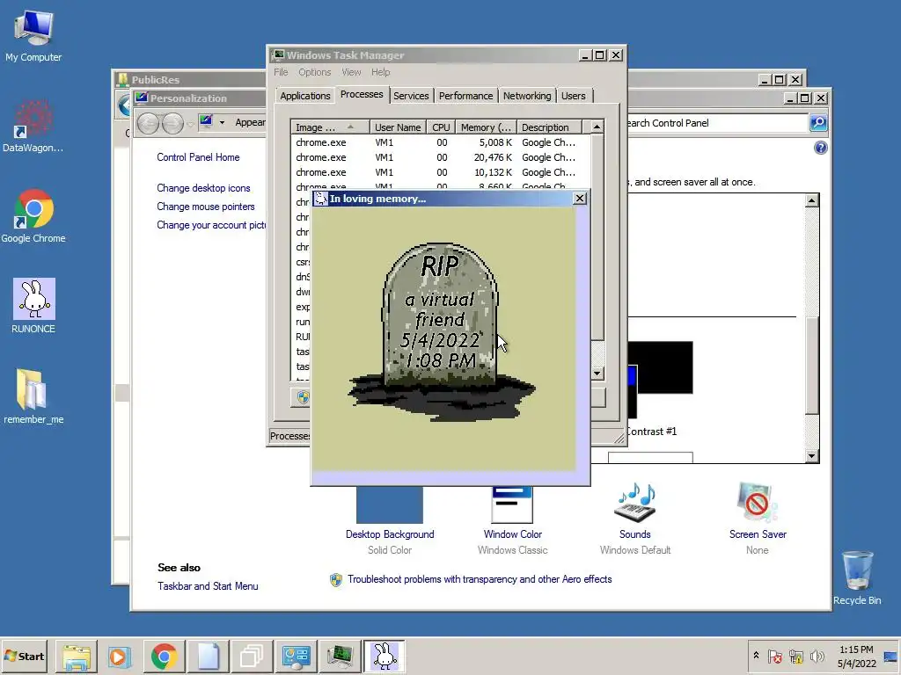Click the Control Panel icon in address bar
Screen dimensions: 901x675
pos(206,121)
